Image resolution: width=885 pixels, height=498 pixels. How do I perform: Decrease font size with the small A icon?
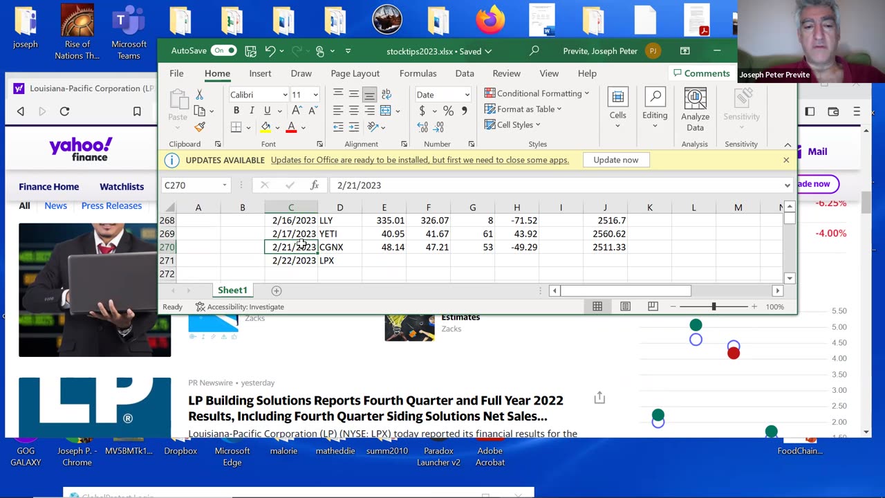[312, 111]
